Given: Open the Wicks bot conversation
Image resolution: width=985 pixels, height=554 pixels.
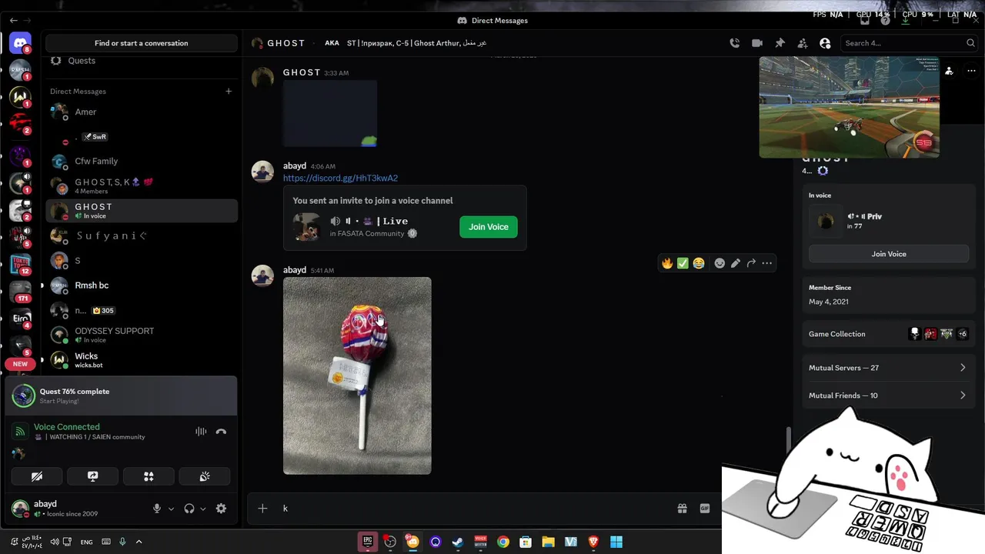Looking at the screenshot, I should (x=143, y=359).
